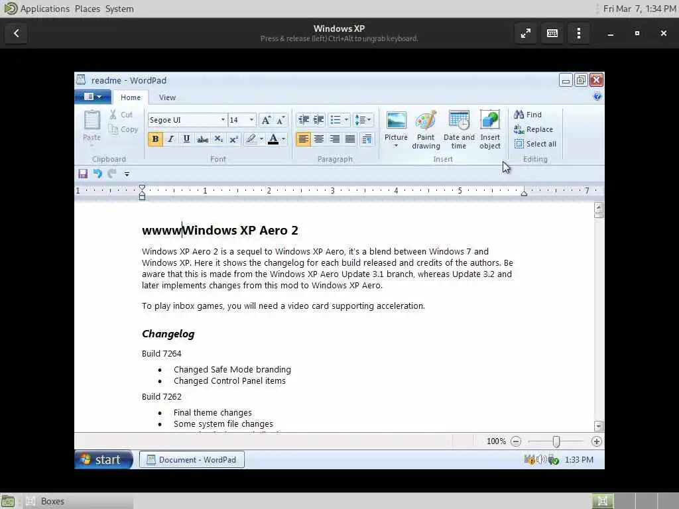
Task: Toggle Underline formatting button
Action: [186, 139]
